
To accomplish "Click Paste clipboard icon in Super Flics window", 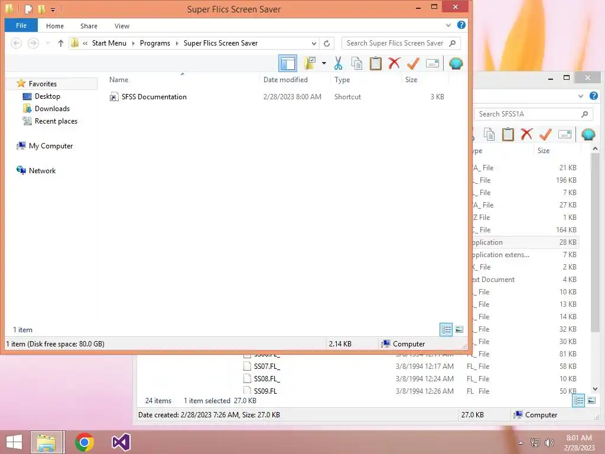I will [x=375, y=63].
